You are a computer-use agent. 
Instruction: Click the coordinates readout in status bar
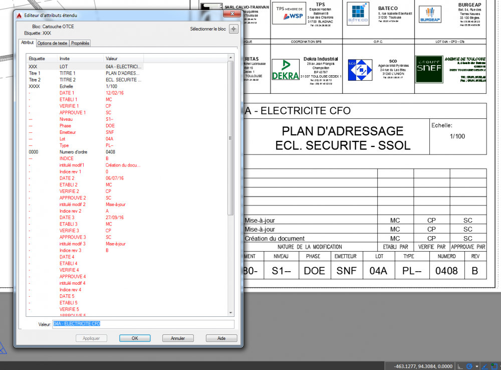point(423,366)
